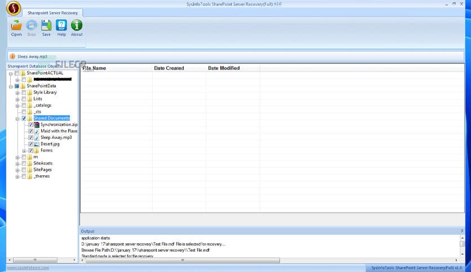
Task: Expand the Style Library node
Action: coord(17,93)
